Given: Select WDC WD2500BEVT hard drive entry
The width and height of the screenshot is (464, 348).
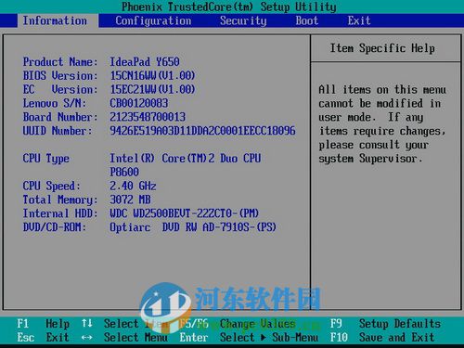Looking at the screenshot, I should click(x=185, y=213).
